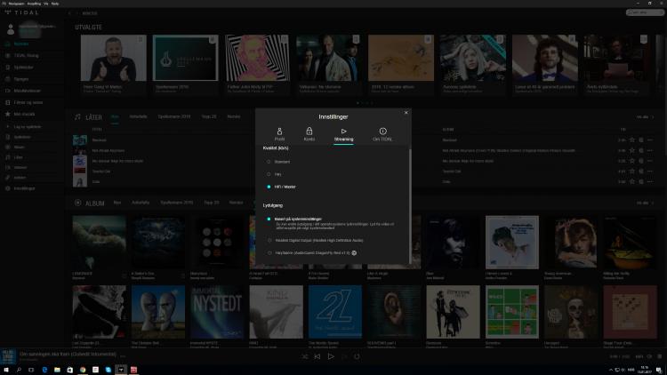Open gear settings for DragonFly Red device

tap(354, 253)
